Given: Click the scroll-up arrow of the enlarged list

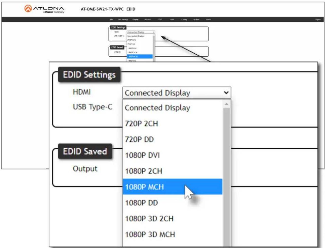Looking at the screenshot, I should tap(226, 104).
